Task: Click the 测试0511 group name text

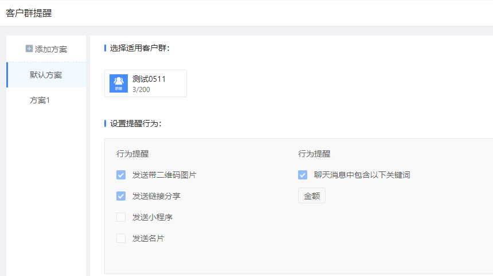Action: pos(148,79)
